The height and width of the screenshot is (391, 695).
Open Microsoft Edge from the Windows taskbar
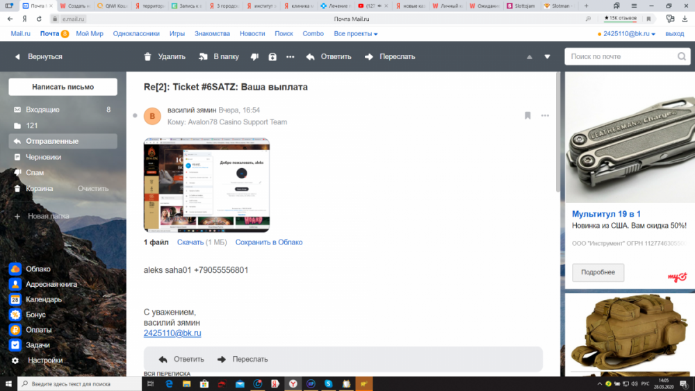(x=169, y=383)
